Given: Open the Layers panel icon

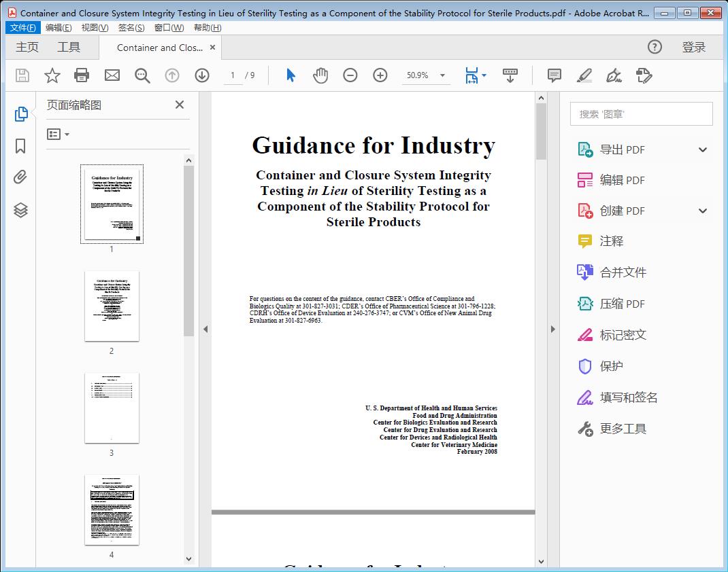Looking at the screenshot, I should tap(20, 210).
